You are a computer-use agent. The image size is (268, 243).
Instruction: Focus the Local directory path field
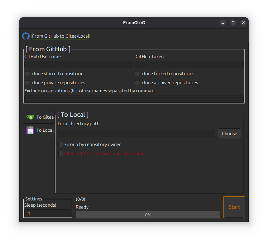(136, 134)
